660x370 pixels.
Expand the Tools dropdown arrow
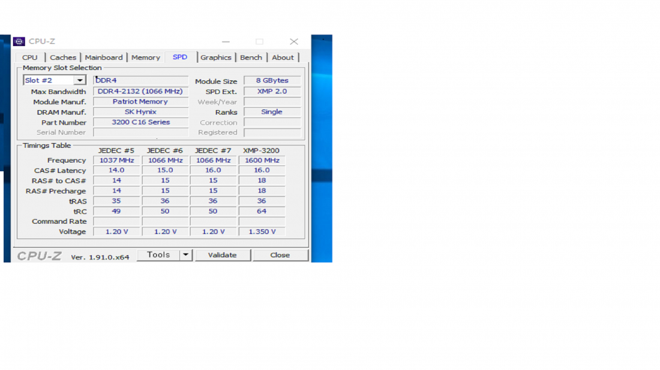186,255
